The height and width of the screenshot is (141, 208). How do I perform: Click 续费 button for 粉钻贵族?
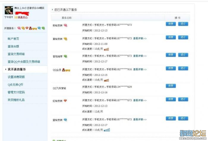click(x=171, y=24)
